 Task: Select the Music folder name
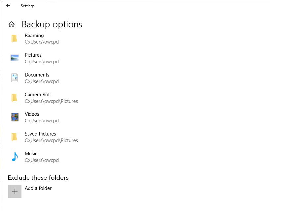31,154
